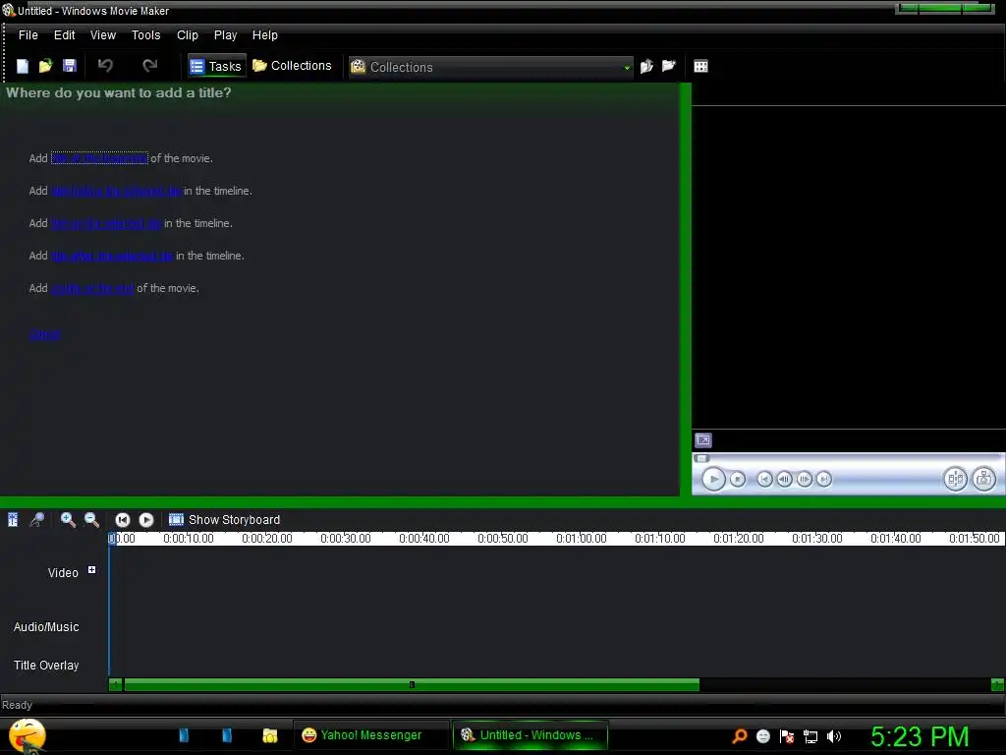Expand the Video track
Viewport: 1006px width, 755px height.
[91, 569]
